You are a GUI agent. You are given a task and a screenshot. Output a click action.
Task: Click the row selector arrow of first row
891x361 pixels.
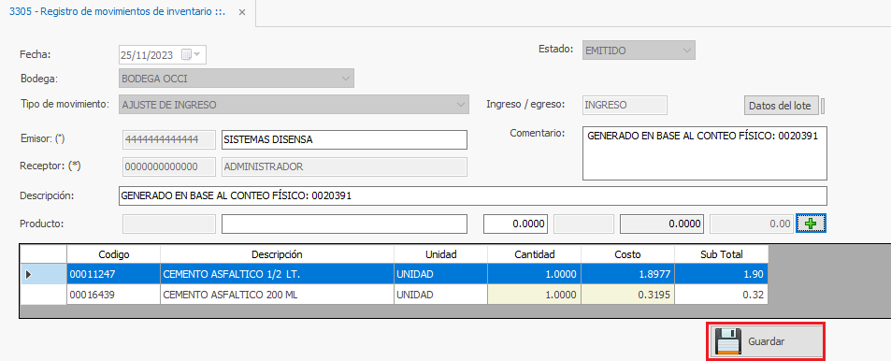click(29, 275)
